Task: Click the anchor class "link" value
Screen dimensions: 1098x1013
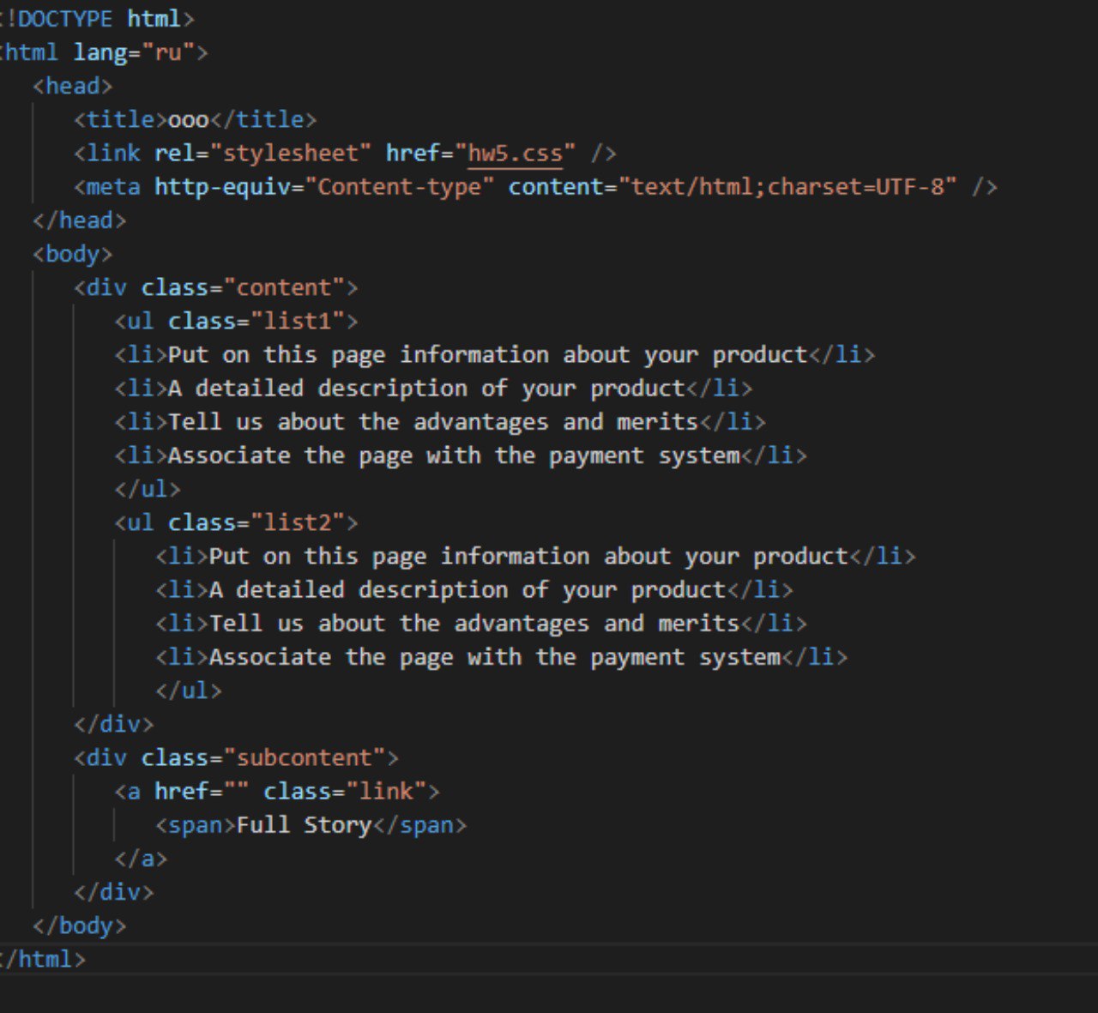Action: click(385, 792)
